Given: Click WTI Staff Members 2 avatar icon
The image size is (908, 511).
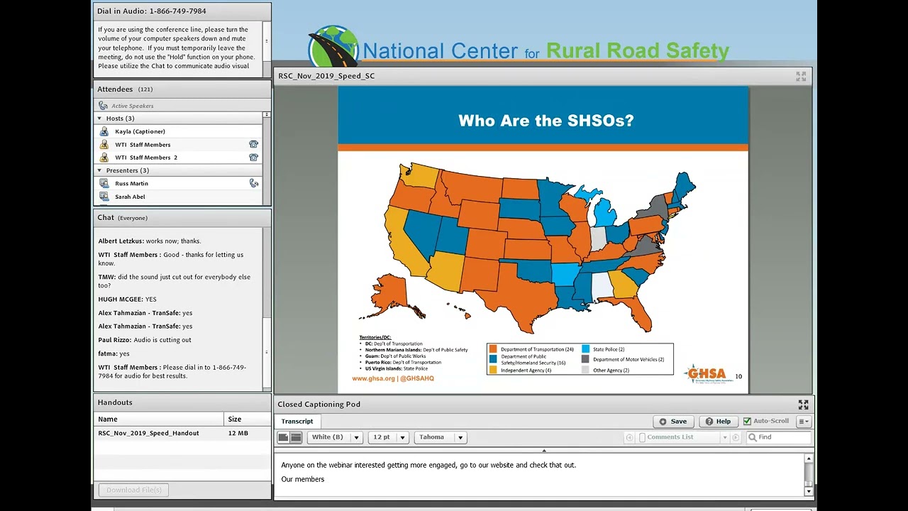Looking at the screenshot, I should click(104, 158).
